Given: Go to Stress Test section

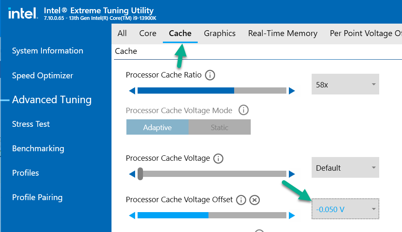Looking at the screenshot, I should pyautogui.click(x=31, y=124).
